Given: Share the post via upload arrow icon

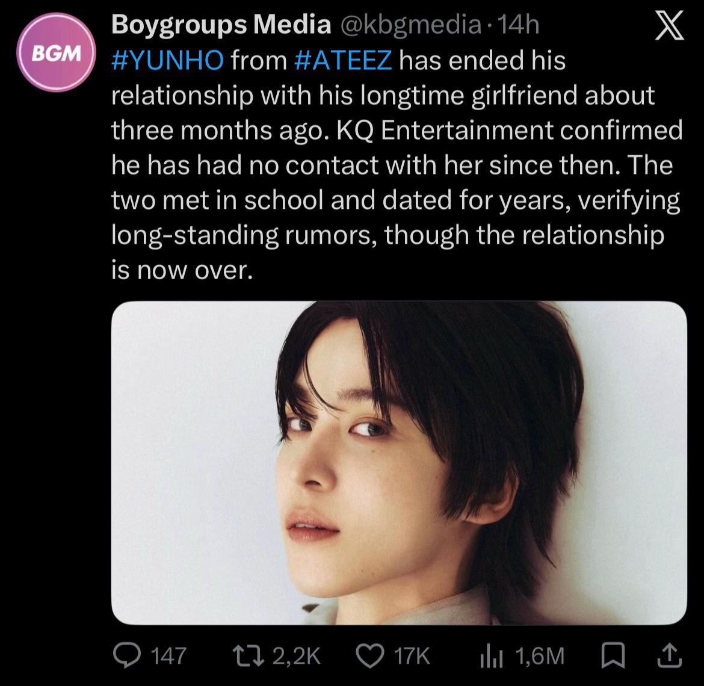Looking at the screenshot, I should 670,656.
